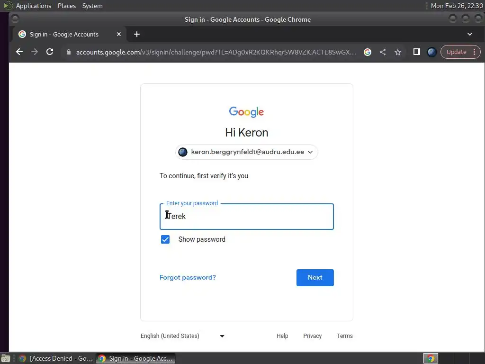This screenshot has height=364, width=485.
Task: Reload the sign-in page
Action: point(50,52)
